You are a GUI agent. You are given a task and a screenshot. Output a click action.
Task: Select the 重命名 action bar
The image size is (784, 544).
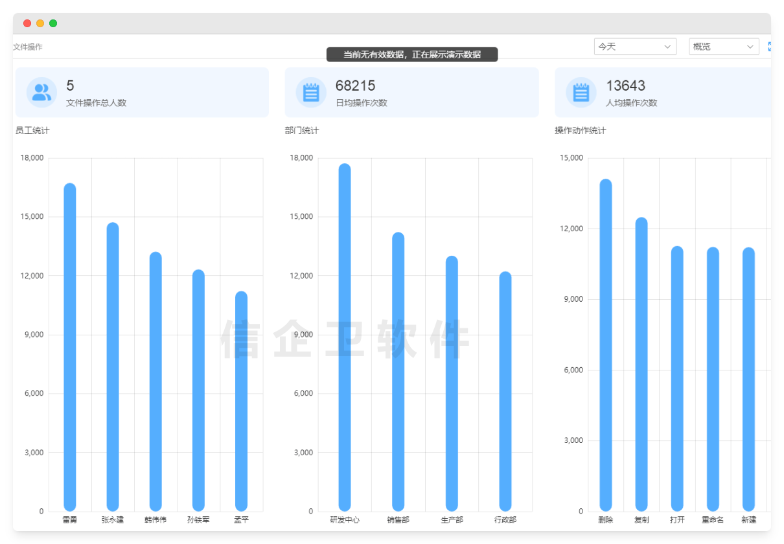click(x=713, y=379)
